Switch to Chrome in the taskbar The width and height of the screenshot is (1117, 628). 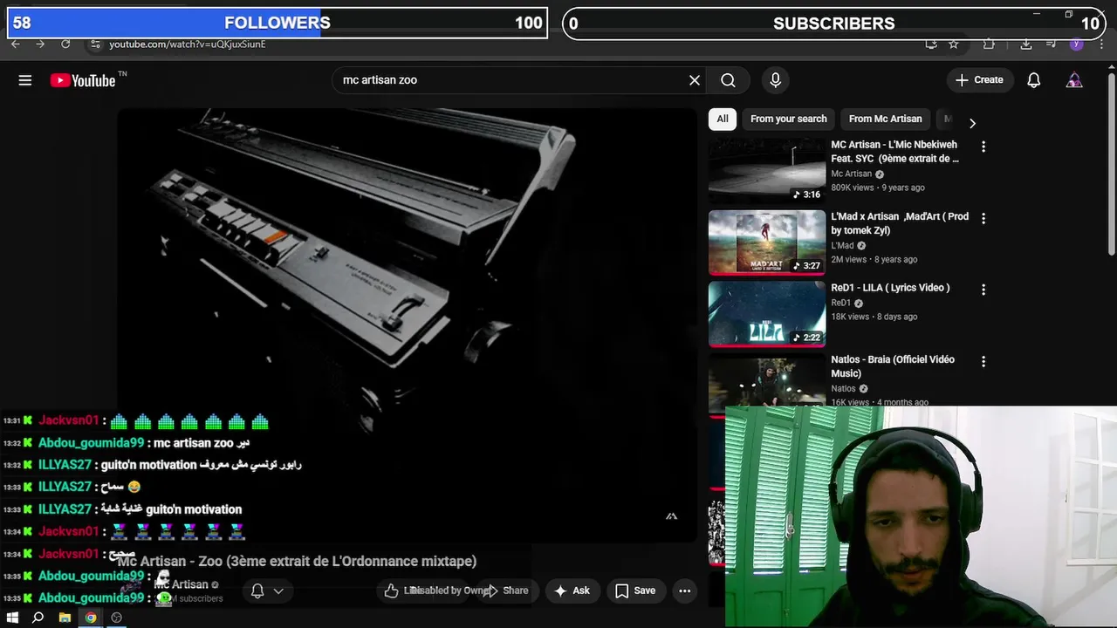tap(91, 618)
